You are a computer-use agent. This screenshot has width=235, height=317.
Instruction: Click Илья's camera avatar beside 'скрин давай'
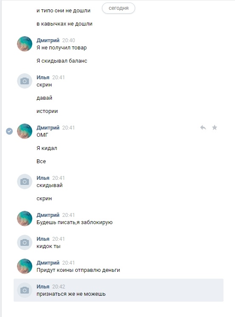(25, 81)
